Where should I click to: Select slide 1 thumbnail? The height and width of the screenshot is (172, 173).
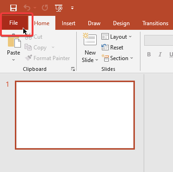point(75,115)
